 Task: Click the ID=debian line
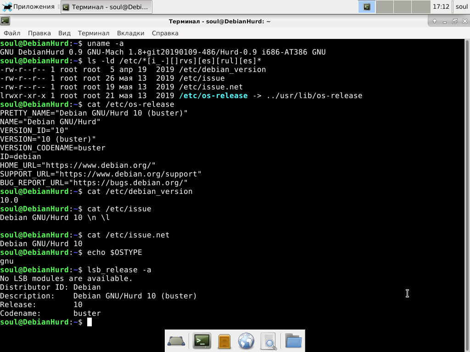click(x=20, y=157)
